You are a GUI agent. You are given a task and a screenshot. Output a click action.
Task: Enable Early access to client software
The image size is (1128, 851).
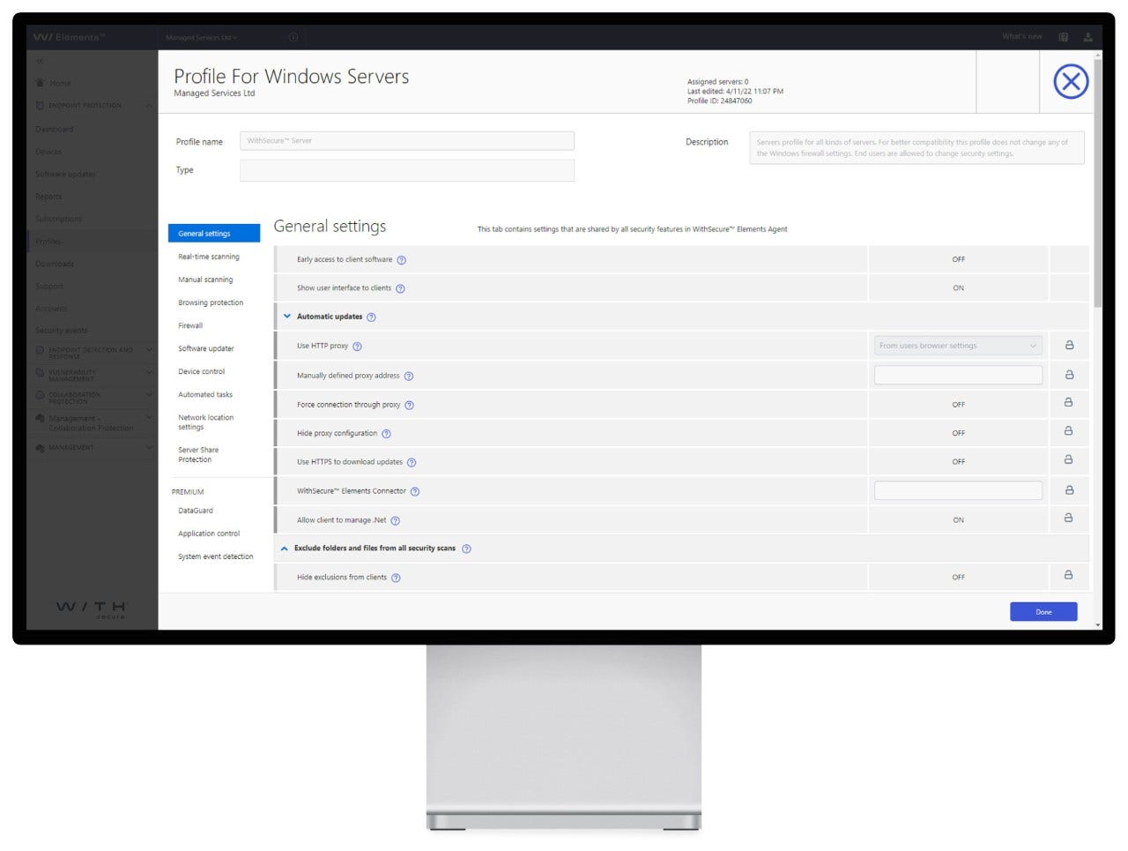click(958, 258)
